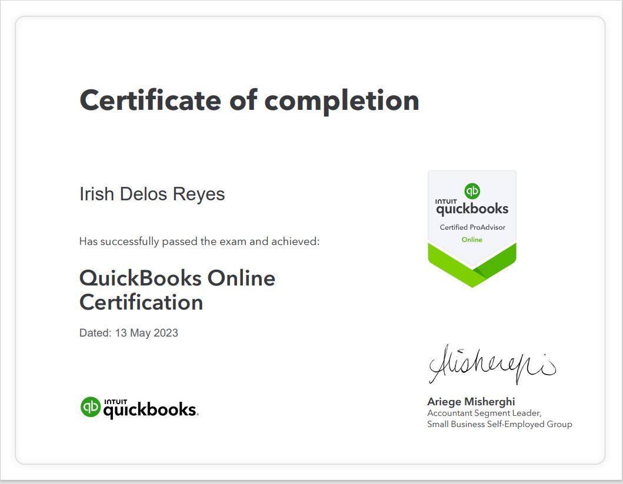Expand the dated line showing 13 May 2023
This screenshot has height=484, width=623.
pos(129,332)
